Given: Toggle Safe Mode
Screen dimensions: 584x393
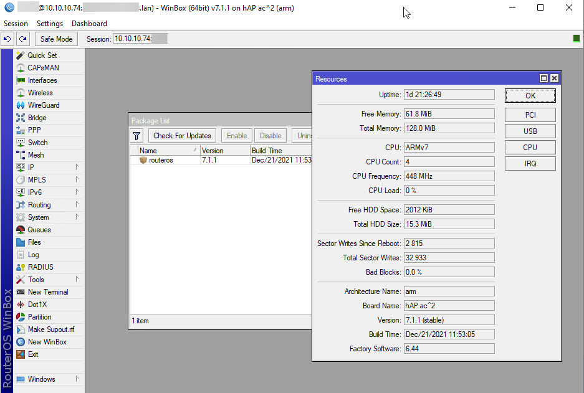Looking at the screenshot, I should [56, 39].
